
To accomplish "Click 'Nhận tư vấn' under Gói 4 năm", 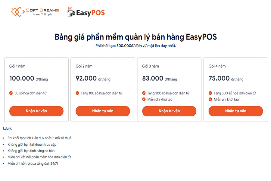I will (235, 111).
